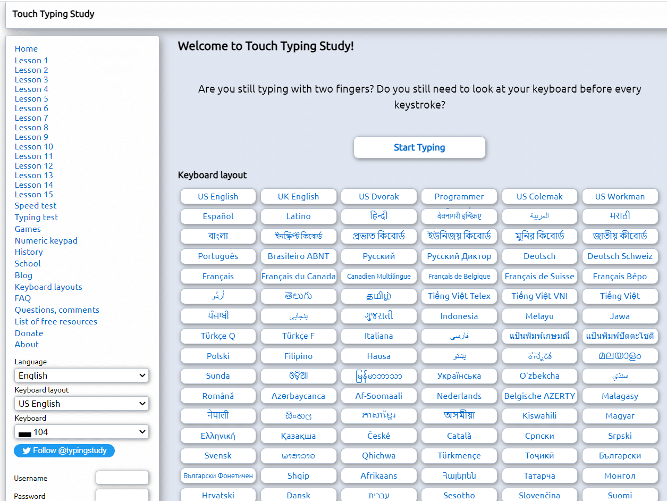Select the Programmer layout
This screenshot has height=501, width=667.
[x=459, y=196]
